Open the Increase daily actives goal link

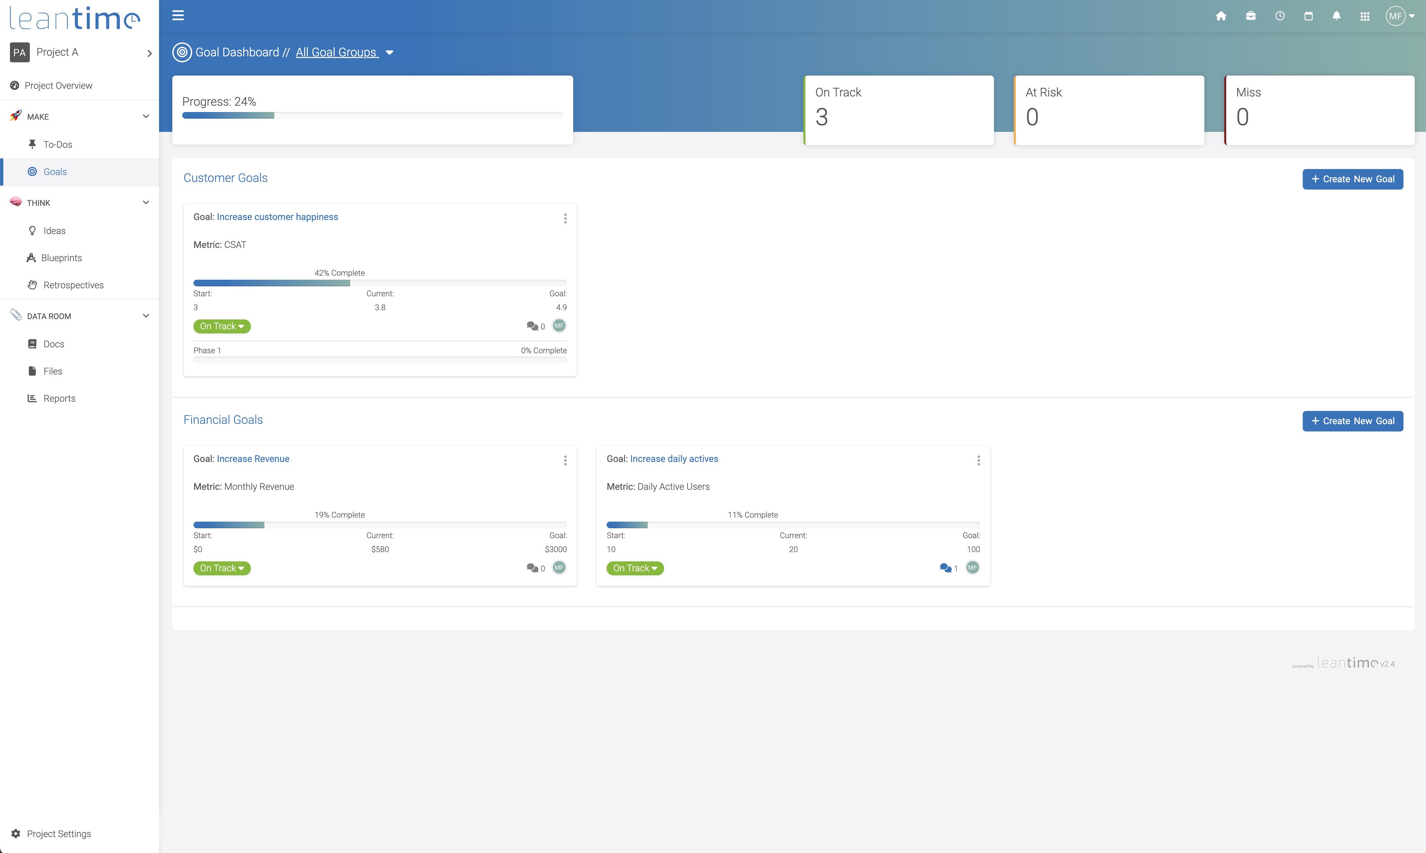click(x=674, y=459)
